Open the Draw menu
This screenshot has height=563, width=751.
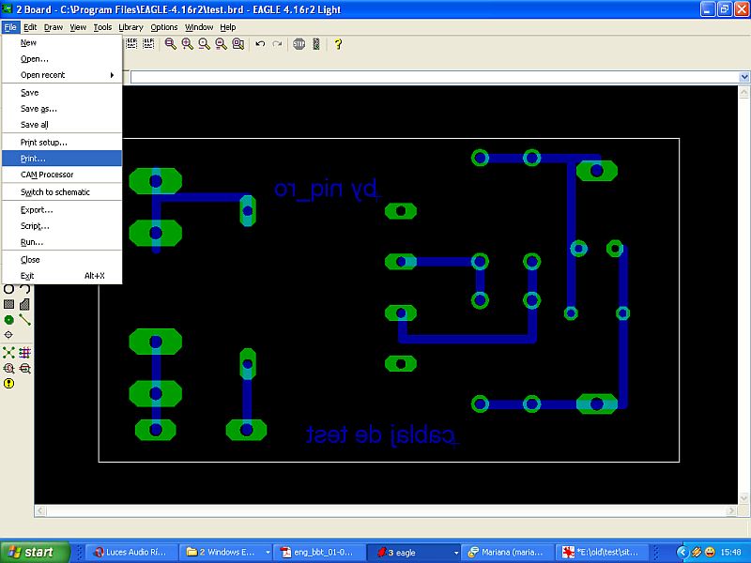tap(54, 27)
